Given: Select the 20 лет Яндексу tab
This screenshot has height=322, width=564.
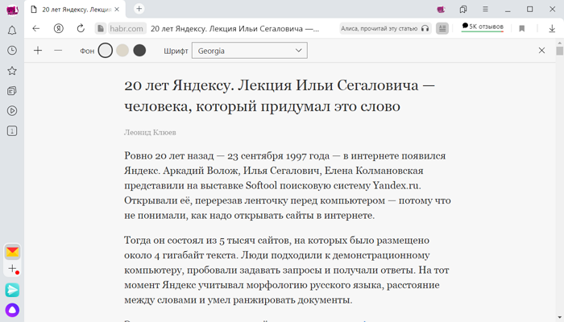Looking at the screenshot, I should pyautogui.click(x=76, y=10).
